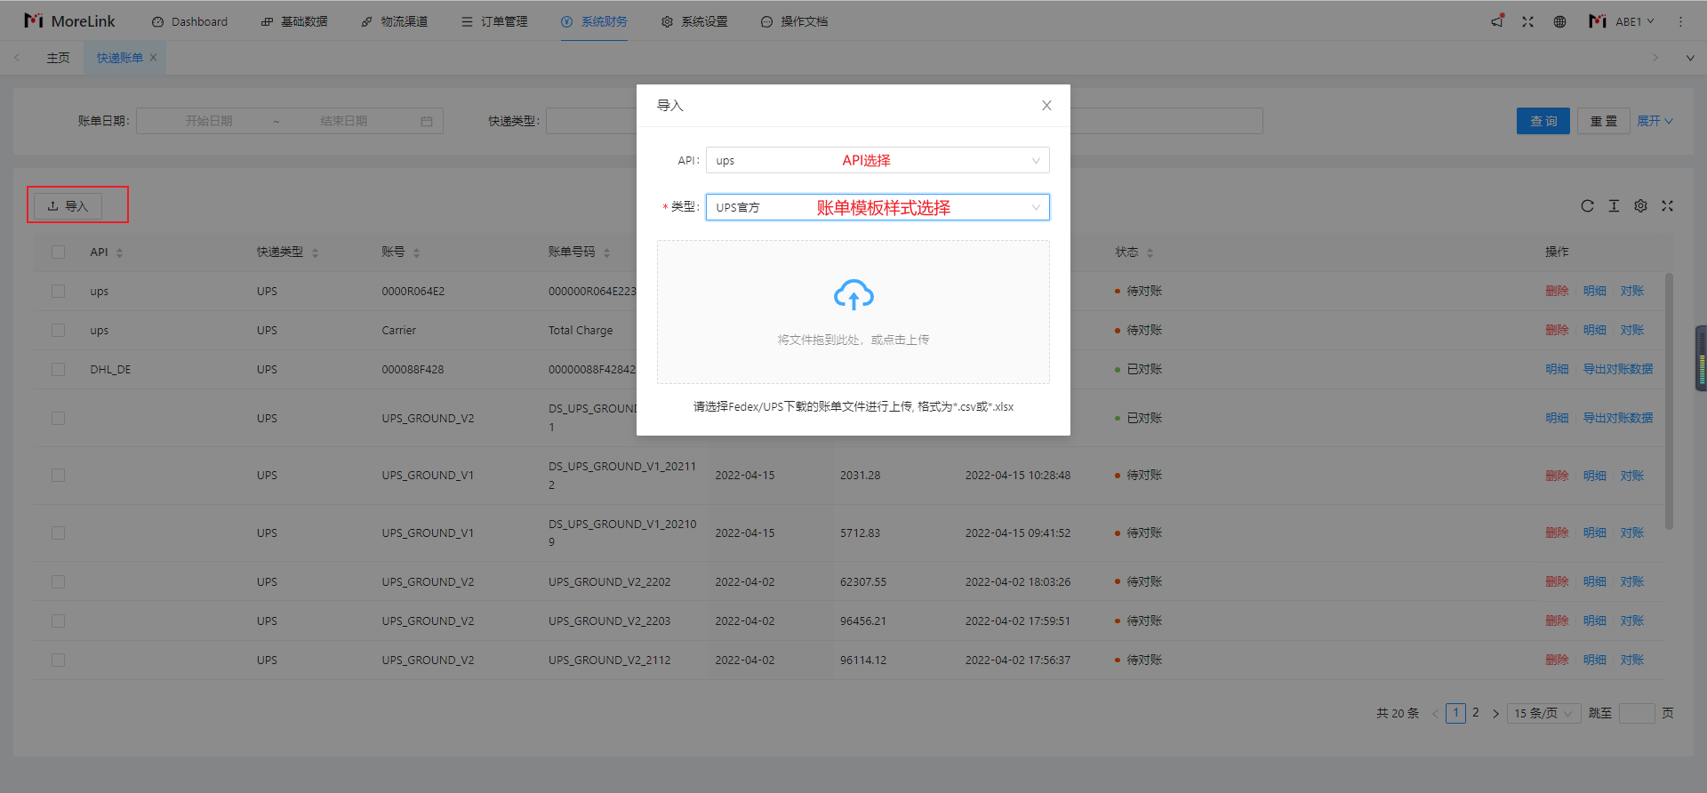1707x793 pixels.
Task: Click the table density height icon
Action: click(1614, 206)
